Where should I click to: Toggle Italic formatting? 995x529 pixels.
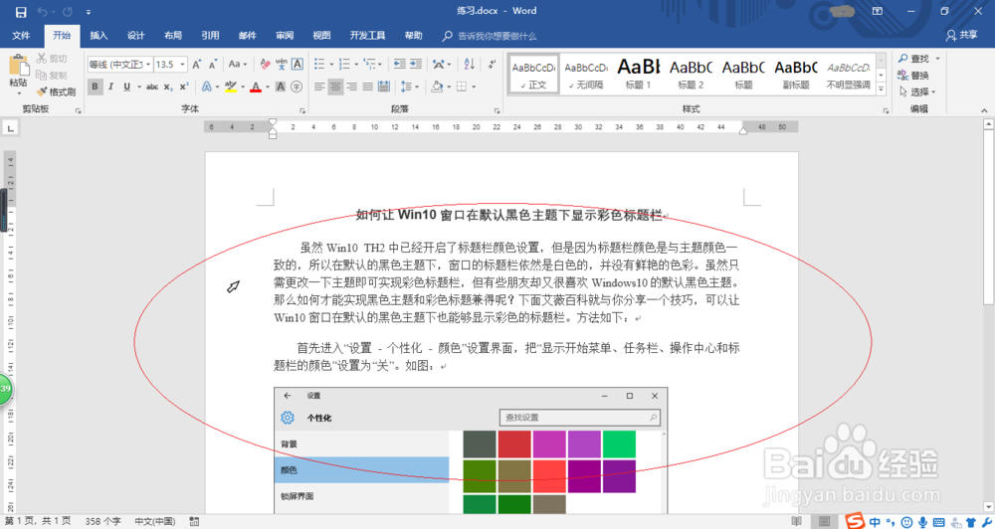pyautogui.click(x=111, y=87)
